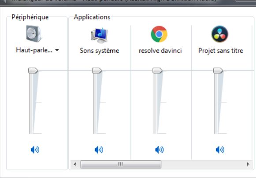
Task: Click the DaVinci Resolve application icon
Action: [x=220, y=34]
